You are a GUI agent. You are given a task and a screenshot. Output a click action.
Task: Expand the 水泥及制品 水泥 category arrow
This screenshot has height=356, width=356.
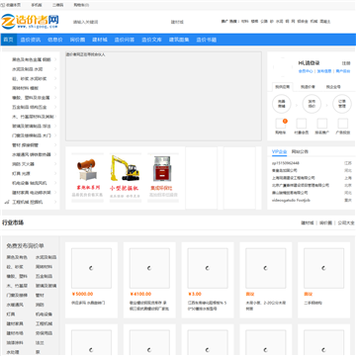coord(55,69)
